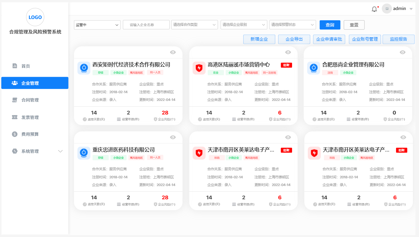Click 监控天数 clock icon on 西安矩时代 card
The width and height of the screenshot is (419, 237).
click(x=85, y=119)
